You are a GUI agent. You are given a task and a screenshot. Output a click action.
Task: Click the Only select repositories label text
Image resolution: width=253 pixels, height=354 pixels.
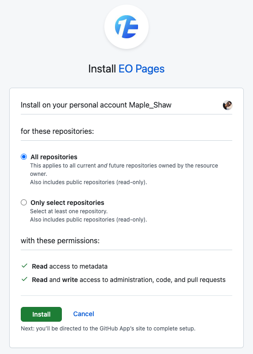coord(67,203)
